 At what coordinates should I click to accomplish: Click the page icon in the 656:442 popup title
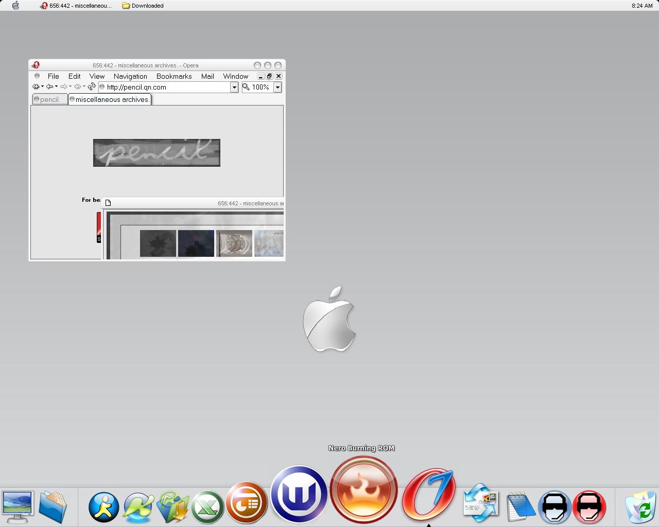(x=108, y=203)
